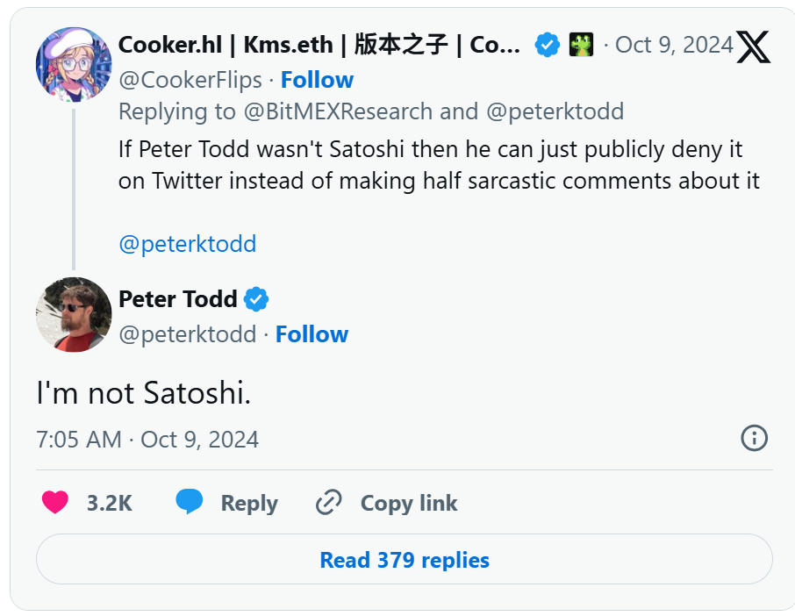Click the copy link chain icon
The height and width of the screenshot is (616, 795).
(x=328, y=503)
